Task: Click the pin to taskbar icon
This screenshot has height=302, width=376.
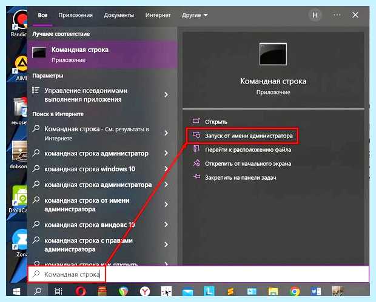Action: pyautogui.click(x=196, y=177)
